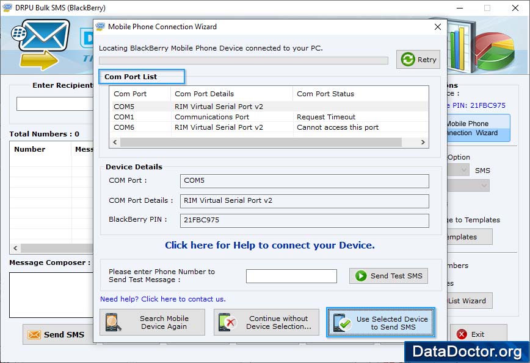Screen dimensions: 530x363
Task: Click the phone with red X icon
Action: pos(227,322)
